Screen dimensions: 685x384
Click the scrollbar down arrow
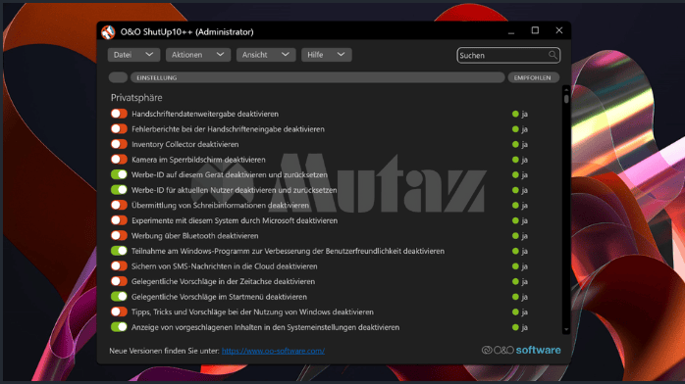click(566, 330)
